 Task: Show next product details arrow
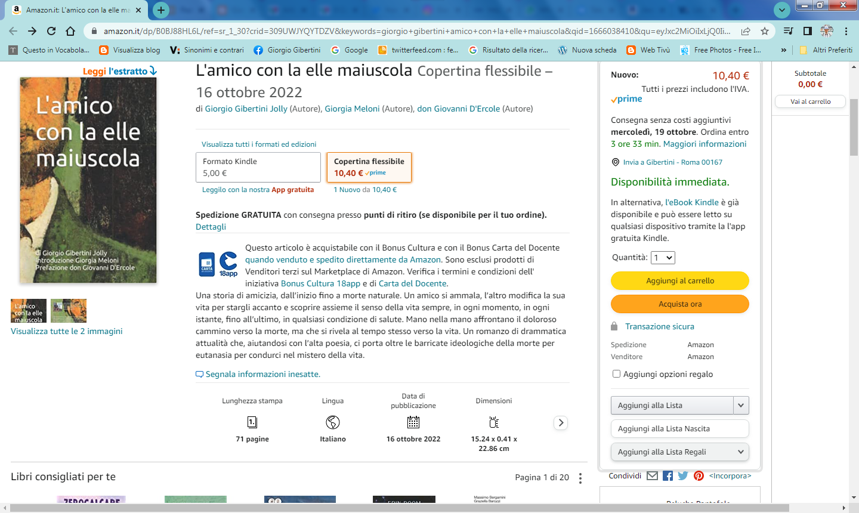point(561,422)
